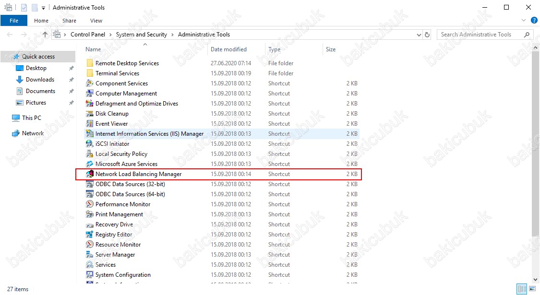Click the search magnifier icon
The height and width of the screenshot is (295, 540).
pyautogui.click(x=527, y=35)
